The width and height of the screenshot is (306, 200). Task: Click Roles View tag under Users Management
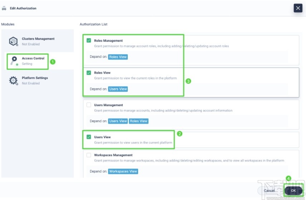pos(139,121)
